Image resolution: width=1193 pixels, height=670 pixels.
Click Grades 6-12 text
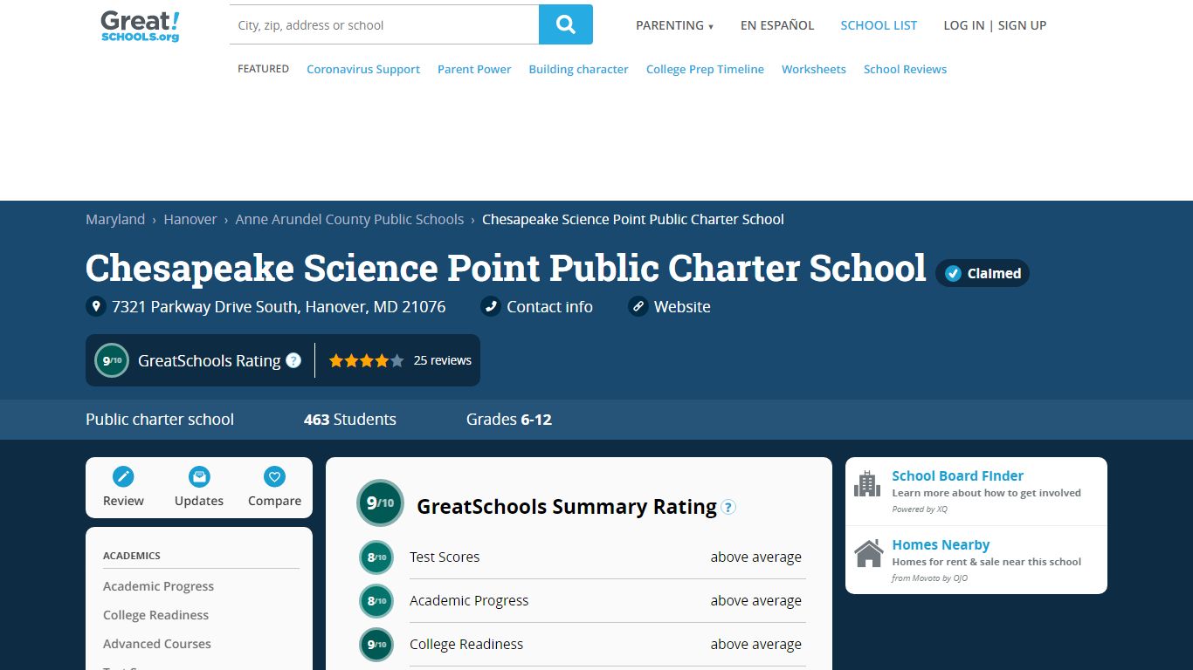(509, 419)
